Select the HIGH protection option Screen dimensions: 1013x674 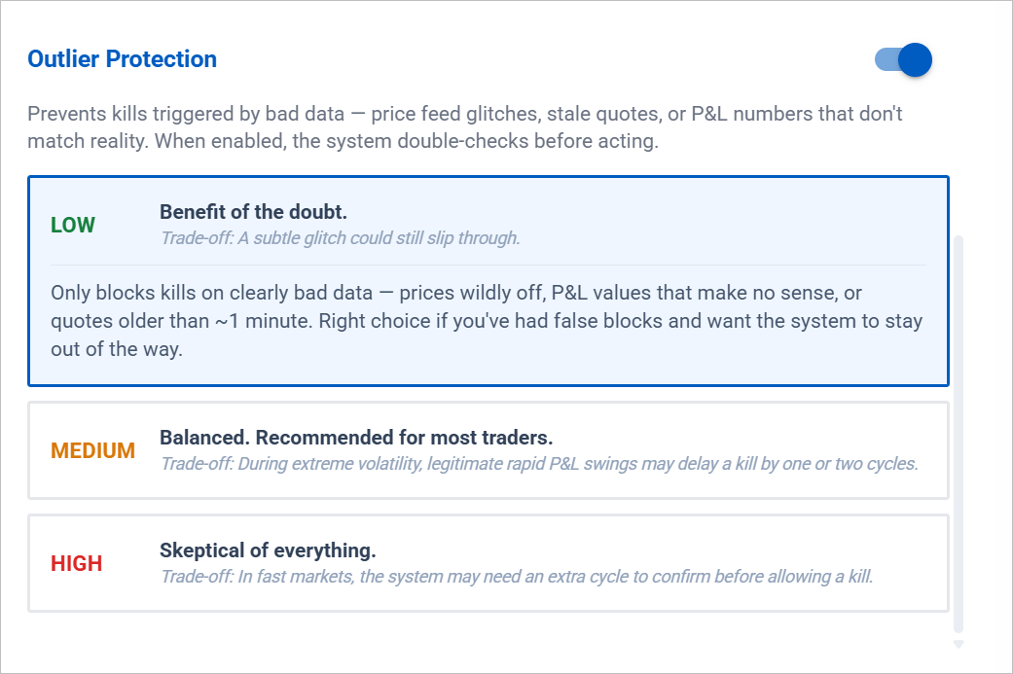coord(487,562)
